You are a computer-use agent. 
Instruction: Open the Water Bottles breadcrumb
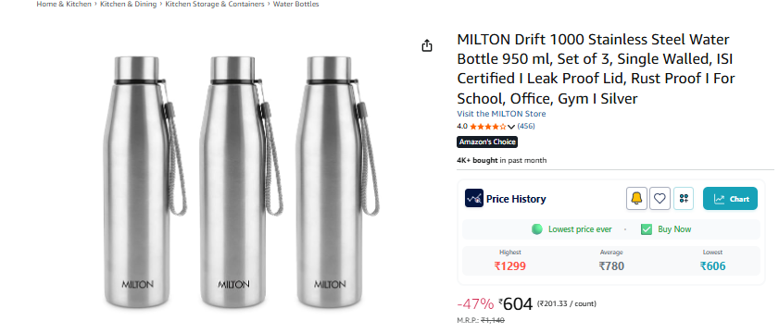click(296, 4)
